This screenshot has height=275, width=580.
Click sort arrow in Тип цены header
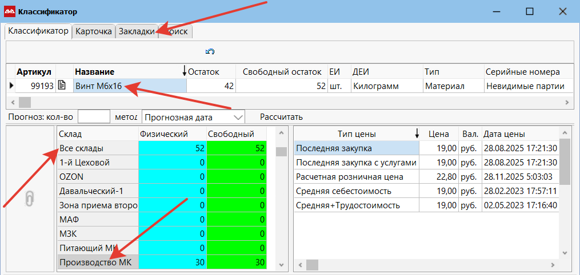coord(417,134)
